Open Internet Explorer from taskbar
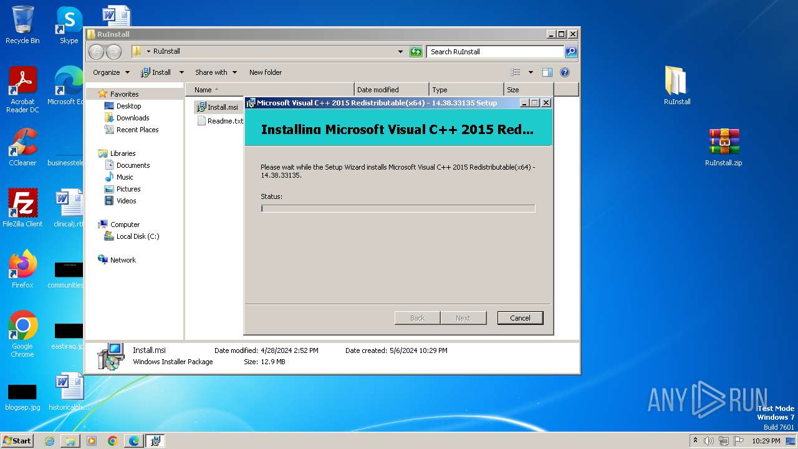This screenshot has width=798, height=449. point(49,441)
